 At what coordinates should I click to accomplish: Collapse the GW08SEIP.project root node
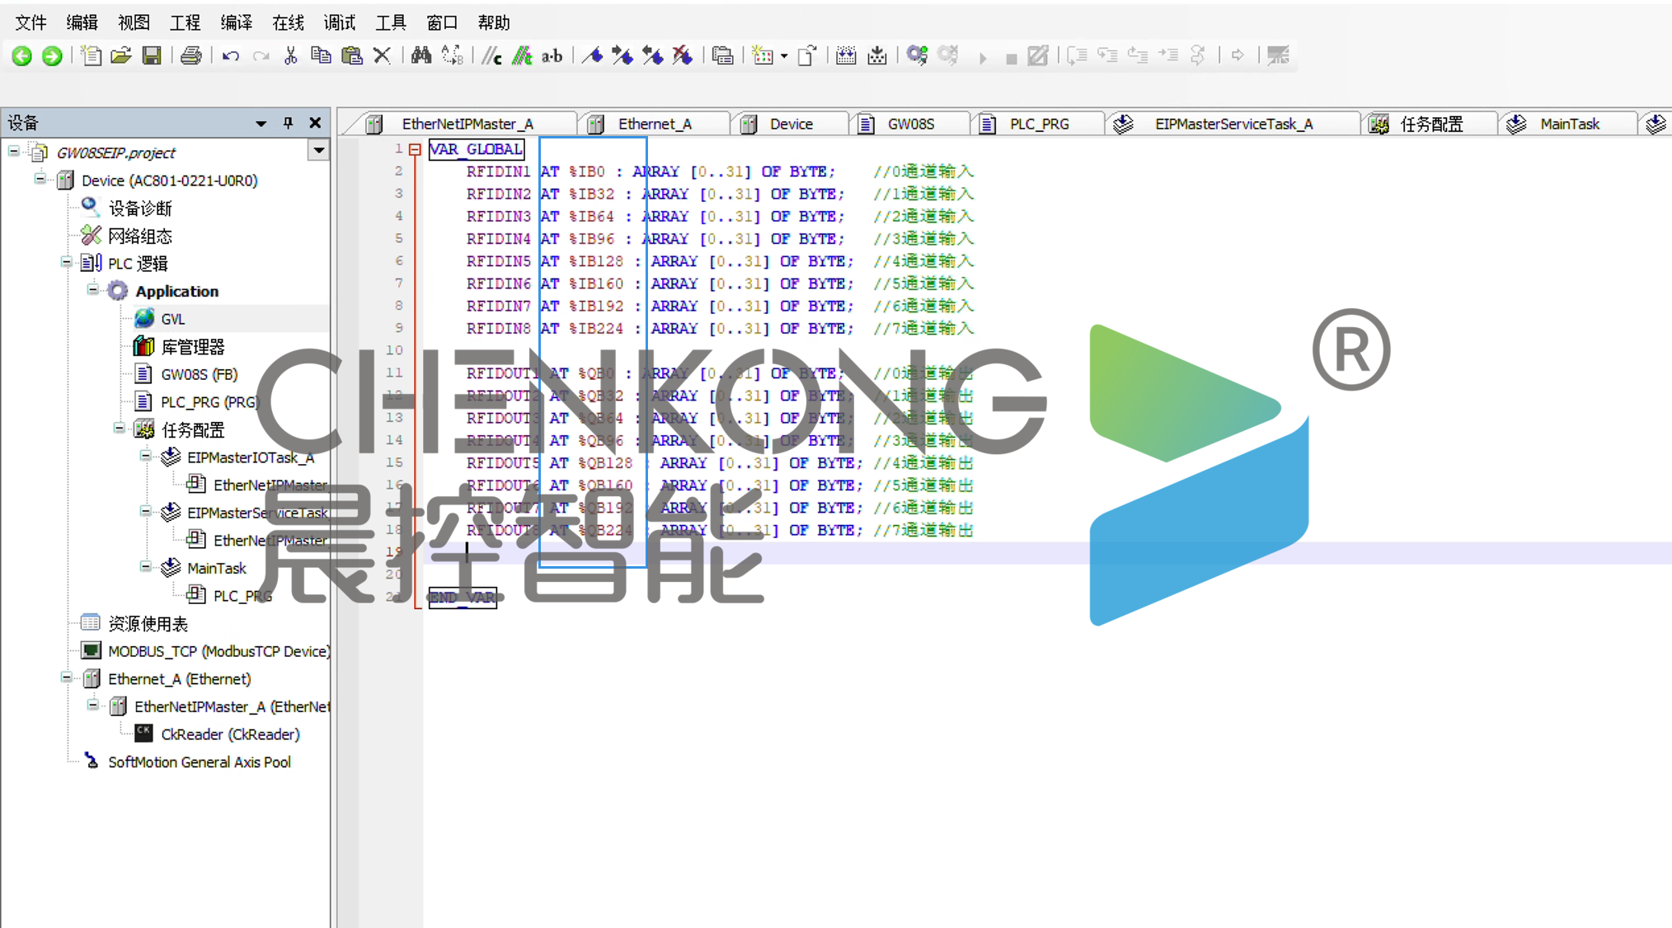14,151
